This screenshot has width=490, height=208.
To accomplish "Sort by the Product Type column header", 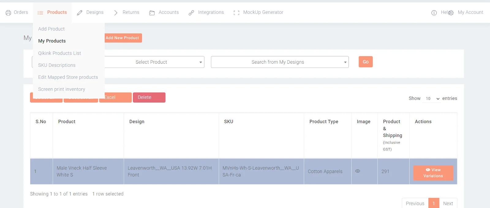I will tap(328, 135).
